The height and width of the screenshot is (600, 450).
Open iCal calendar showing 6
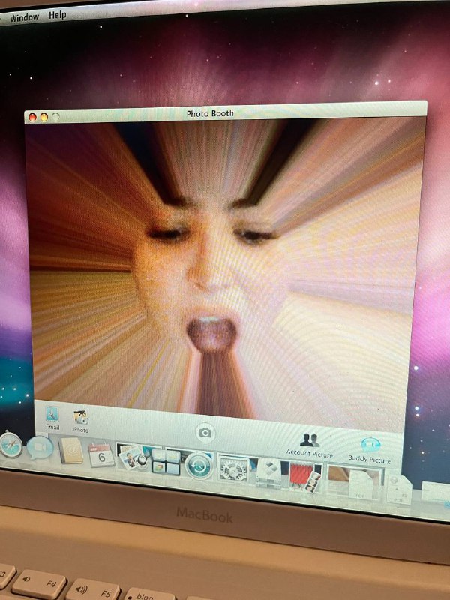101,454
